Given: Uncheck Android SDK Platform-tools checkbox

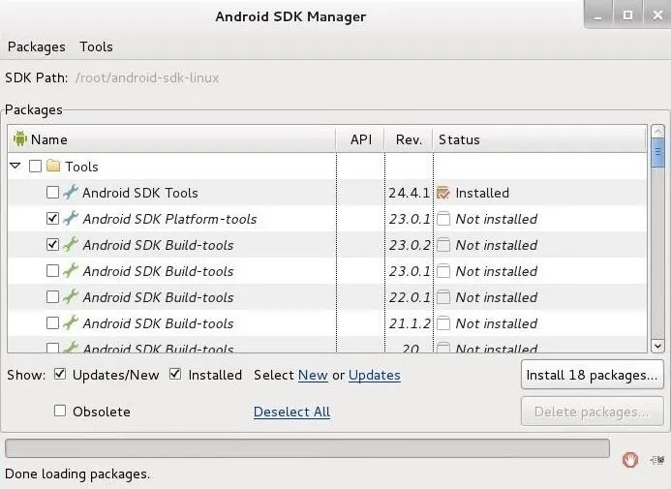Looking at the screenshot, I should [52, 218].
